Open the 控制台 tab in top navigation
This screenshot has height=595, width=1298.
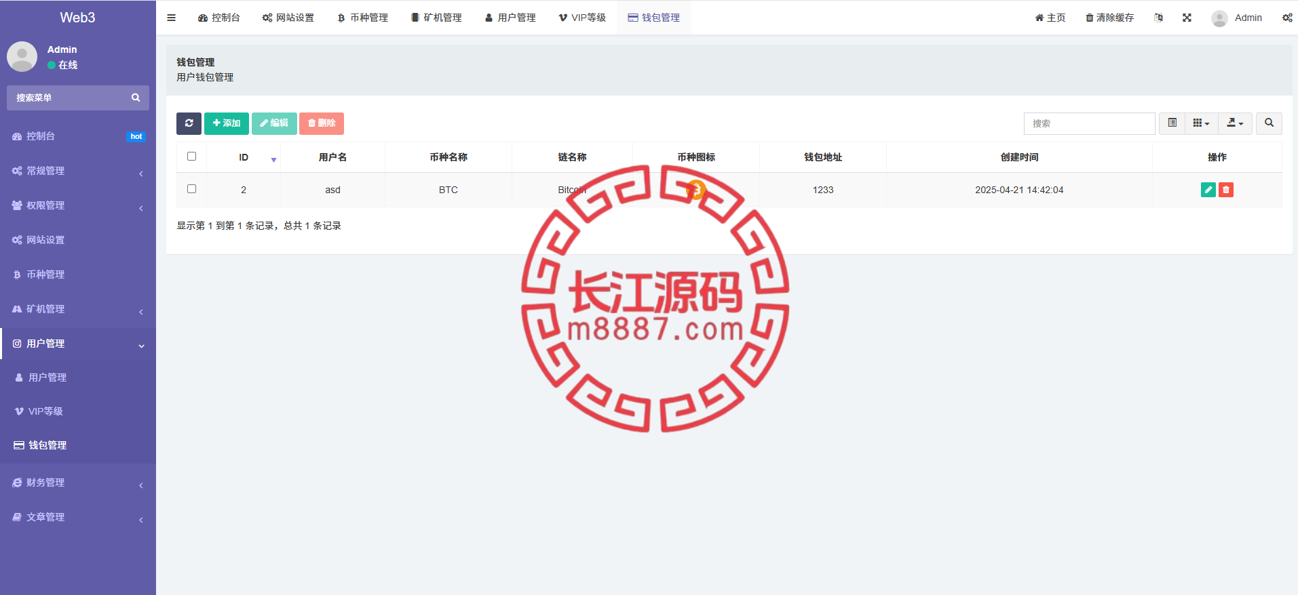(218, 18)
